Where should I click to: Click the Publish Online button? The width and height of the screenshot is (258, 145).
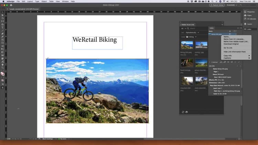pyautogui.click(x=217, y=5)
